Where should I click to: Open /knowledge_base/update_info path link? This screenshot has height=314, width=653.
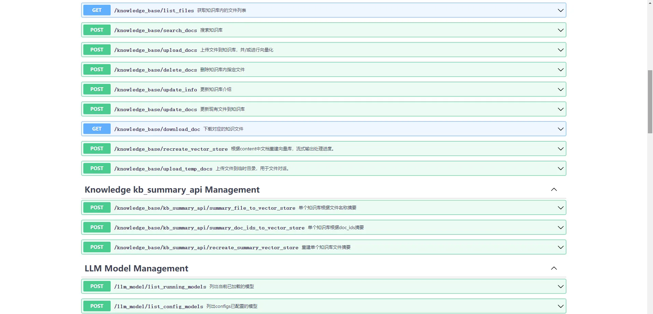tap(155, 90)
